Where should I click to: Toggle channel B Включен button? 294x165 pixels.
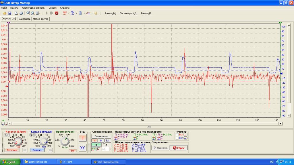point(37,150)
